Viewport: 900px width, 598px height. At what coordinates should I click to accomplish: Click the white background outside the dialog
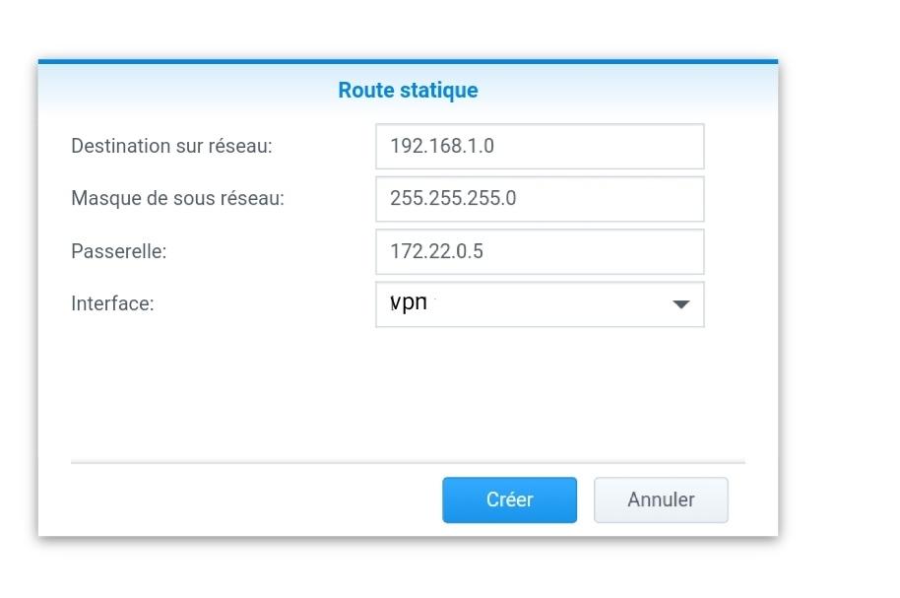(837, 296)
